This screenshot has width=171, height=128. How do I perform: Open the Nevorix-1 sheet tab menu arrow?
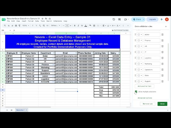[x=26, y=110]
